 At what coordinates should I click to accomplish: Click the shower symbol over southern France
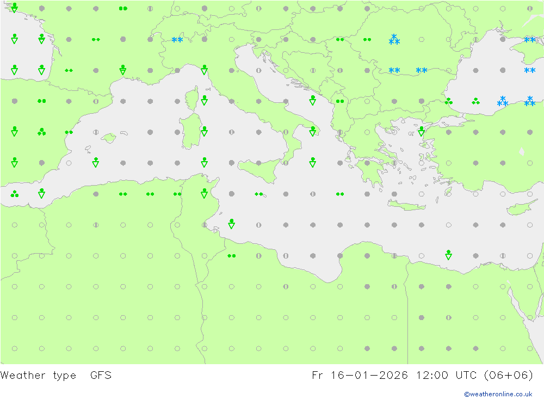pyautogui.click(x=123, y=70)
